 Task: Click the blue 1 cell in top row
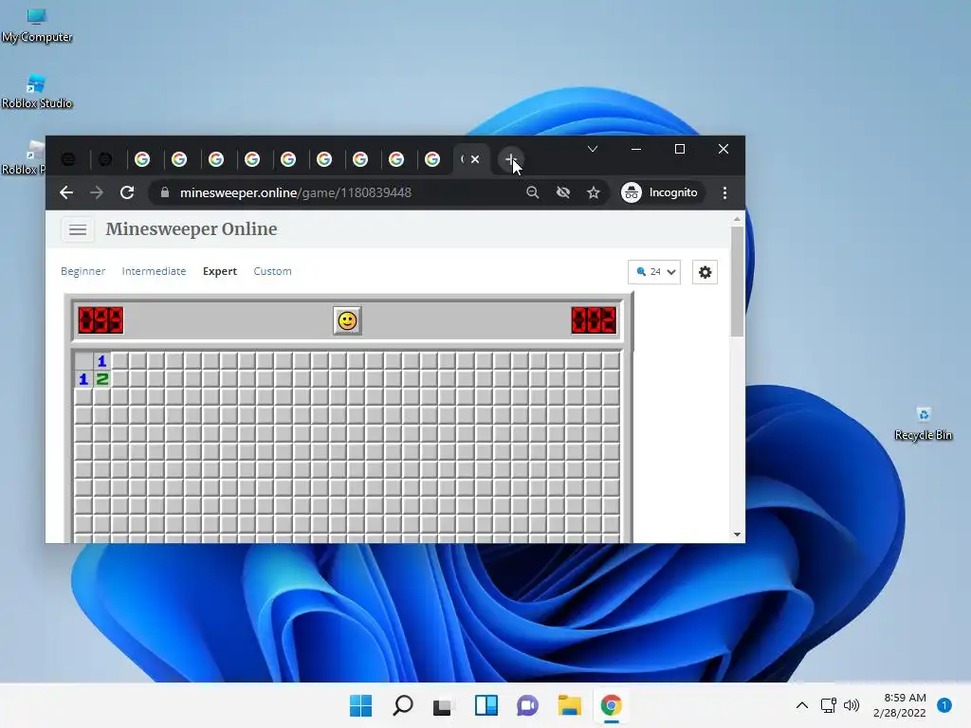[102, 361]
